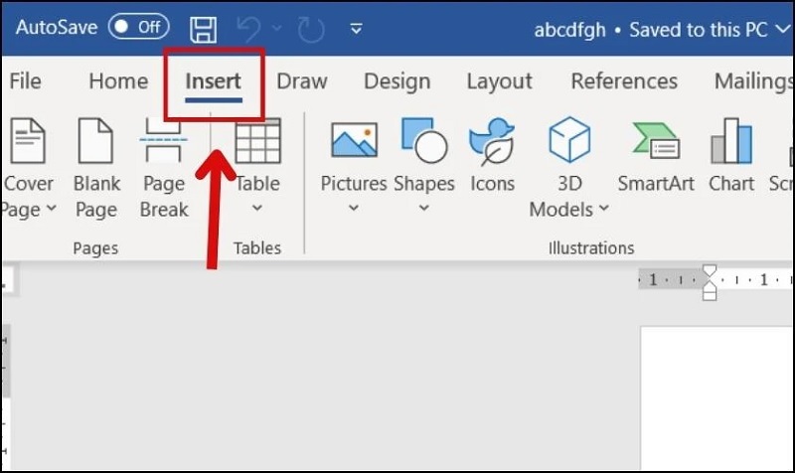
Task: Click the Undo arrow icon
Action: click(x=249, y=29)
